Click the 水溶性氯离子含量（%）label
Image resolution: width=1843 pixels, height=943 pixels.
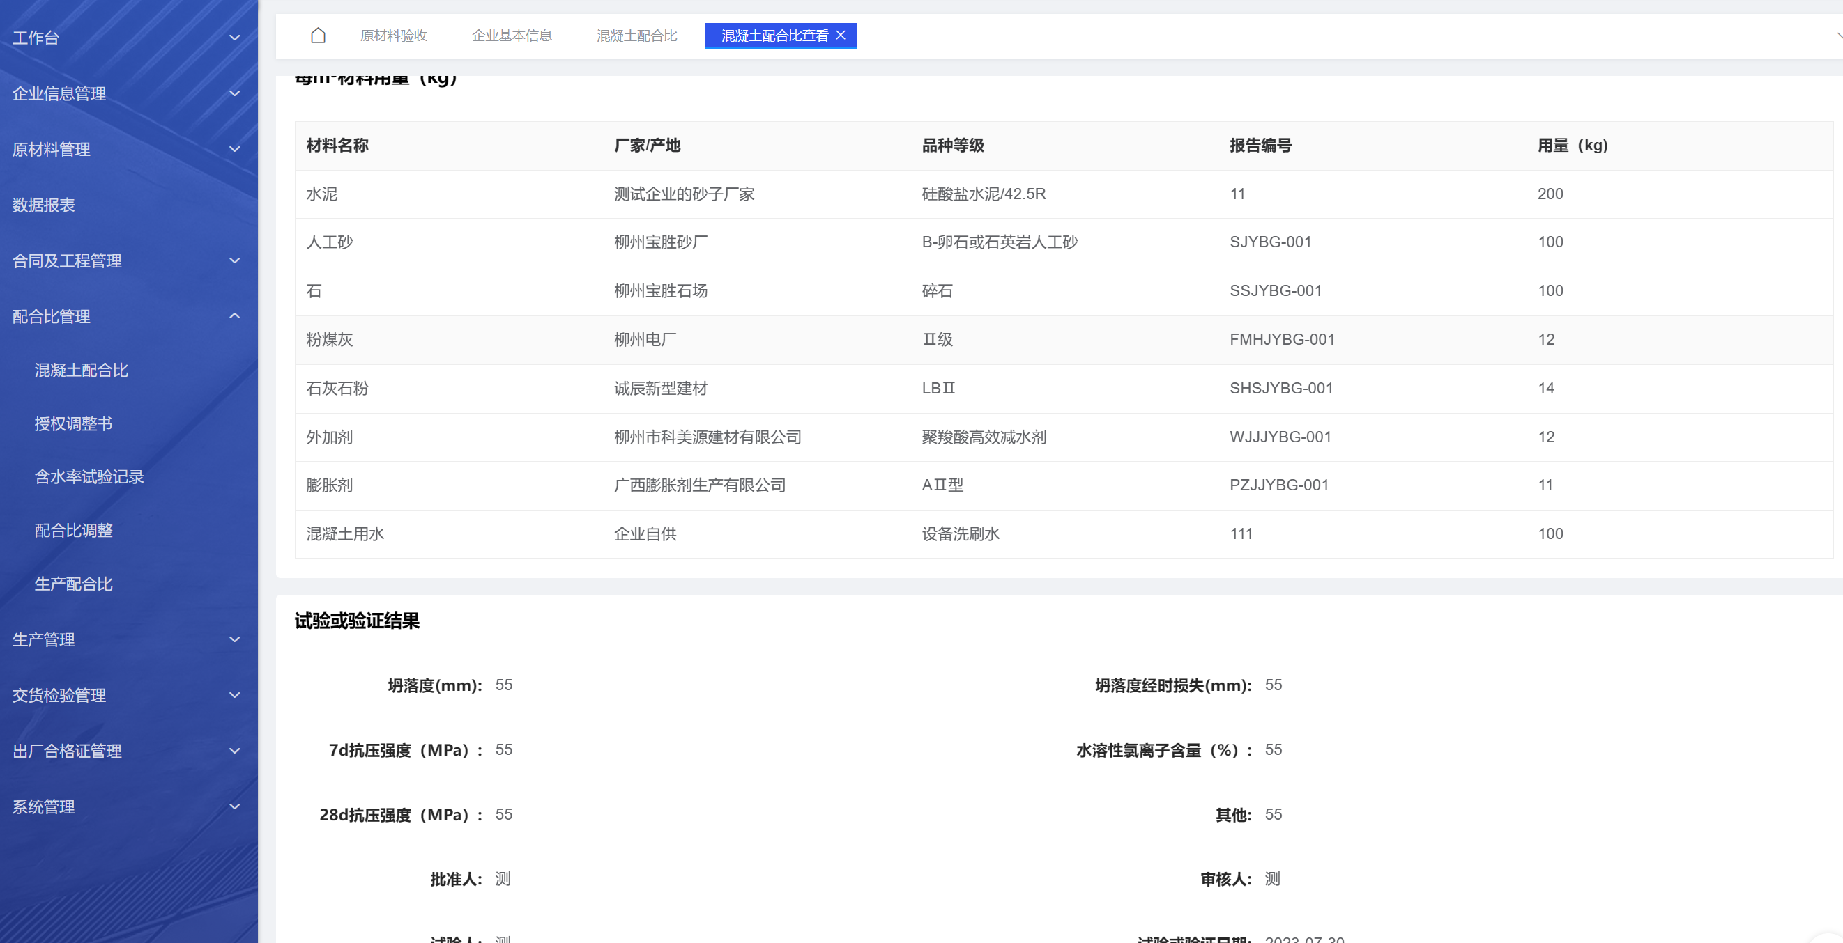(1165, 751)
